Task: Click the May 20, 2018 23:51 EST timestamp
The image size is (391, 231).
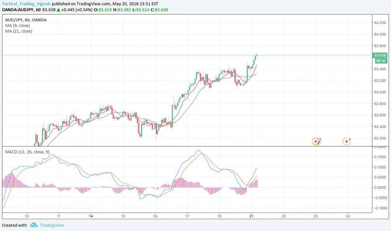Action: (135, 4)
